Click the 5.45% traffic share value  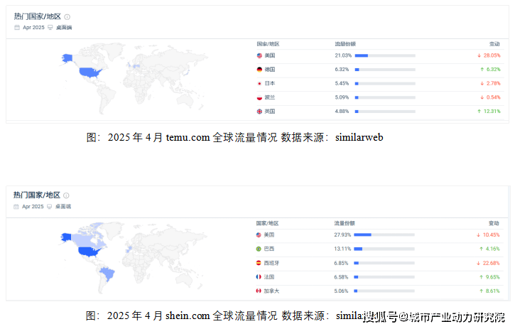pyautogui.click(x=342, y=83)
